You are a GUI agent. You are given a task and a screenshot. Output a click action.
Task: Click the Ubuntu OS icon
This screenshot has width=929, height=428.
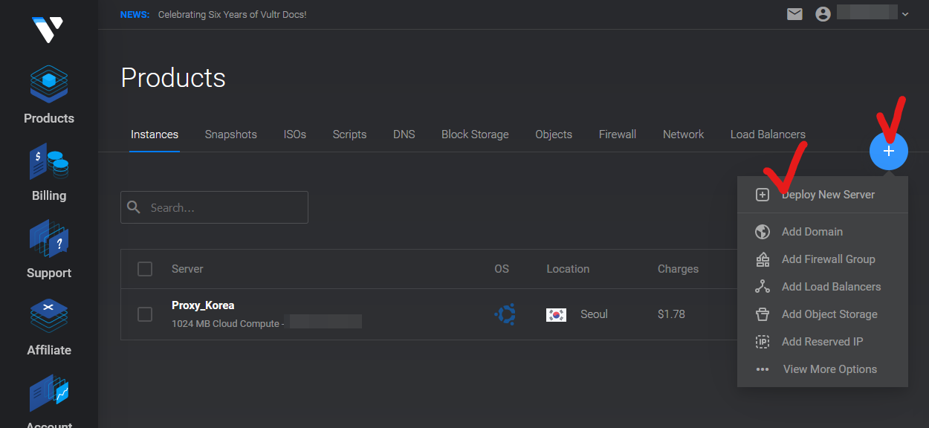coord(506,314)
